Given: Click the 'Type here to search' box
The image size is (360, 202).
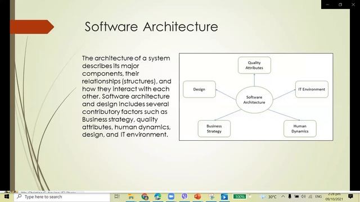Looking at the screenshot, I should [62, 197].
